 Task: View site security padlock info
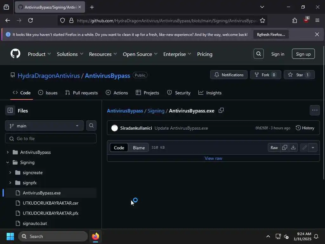click(x=71, y=21)
